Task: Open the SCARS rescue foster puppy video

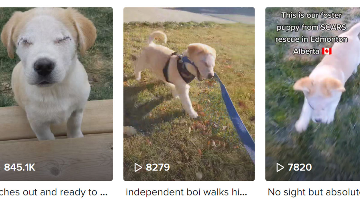Action: pos(313,94)
